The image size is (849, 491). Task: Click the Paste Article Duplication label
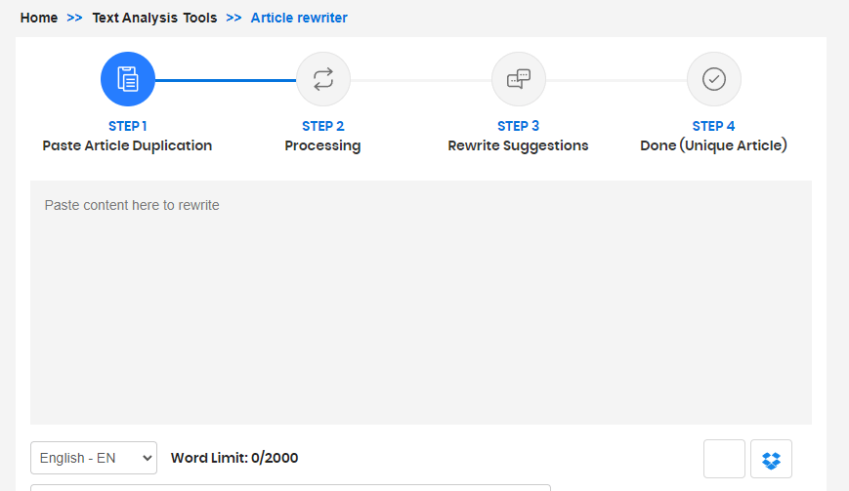[127, 146]
